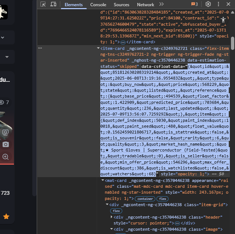Click the container badge on mat-card
The image size is (235, 234).
[x=145, y=199]
